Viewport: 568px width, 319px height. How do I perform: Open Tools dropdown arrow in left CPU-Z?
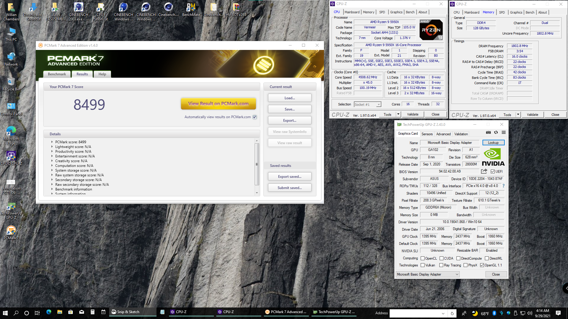[x=398, y=114]
